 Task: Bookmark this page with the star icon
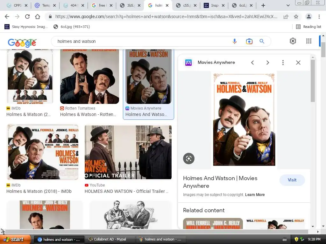(x=296, y=17)
